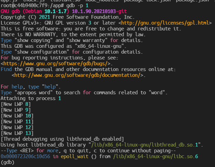Screen dimensions: 215x167
Task: Click the "show warranty" quoted text
Action: 87,41
